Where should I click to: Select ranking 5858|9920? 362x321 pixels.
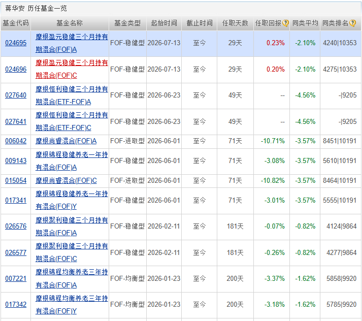click(342, 278)
